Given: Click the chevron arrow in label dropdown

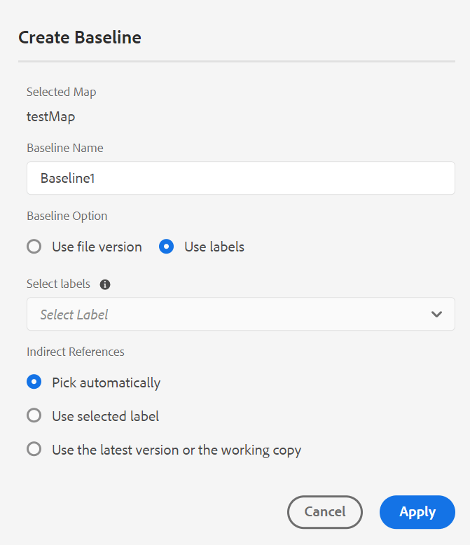Looking at the screenshot, I should (x=436, y=315).
